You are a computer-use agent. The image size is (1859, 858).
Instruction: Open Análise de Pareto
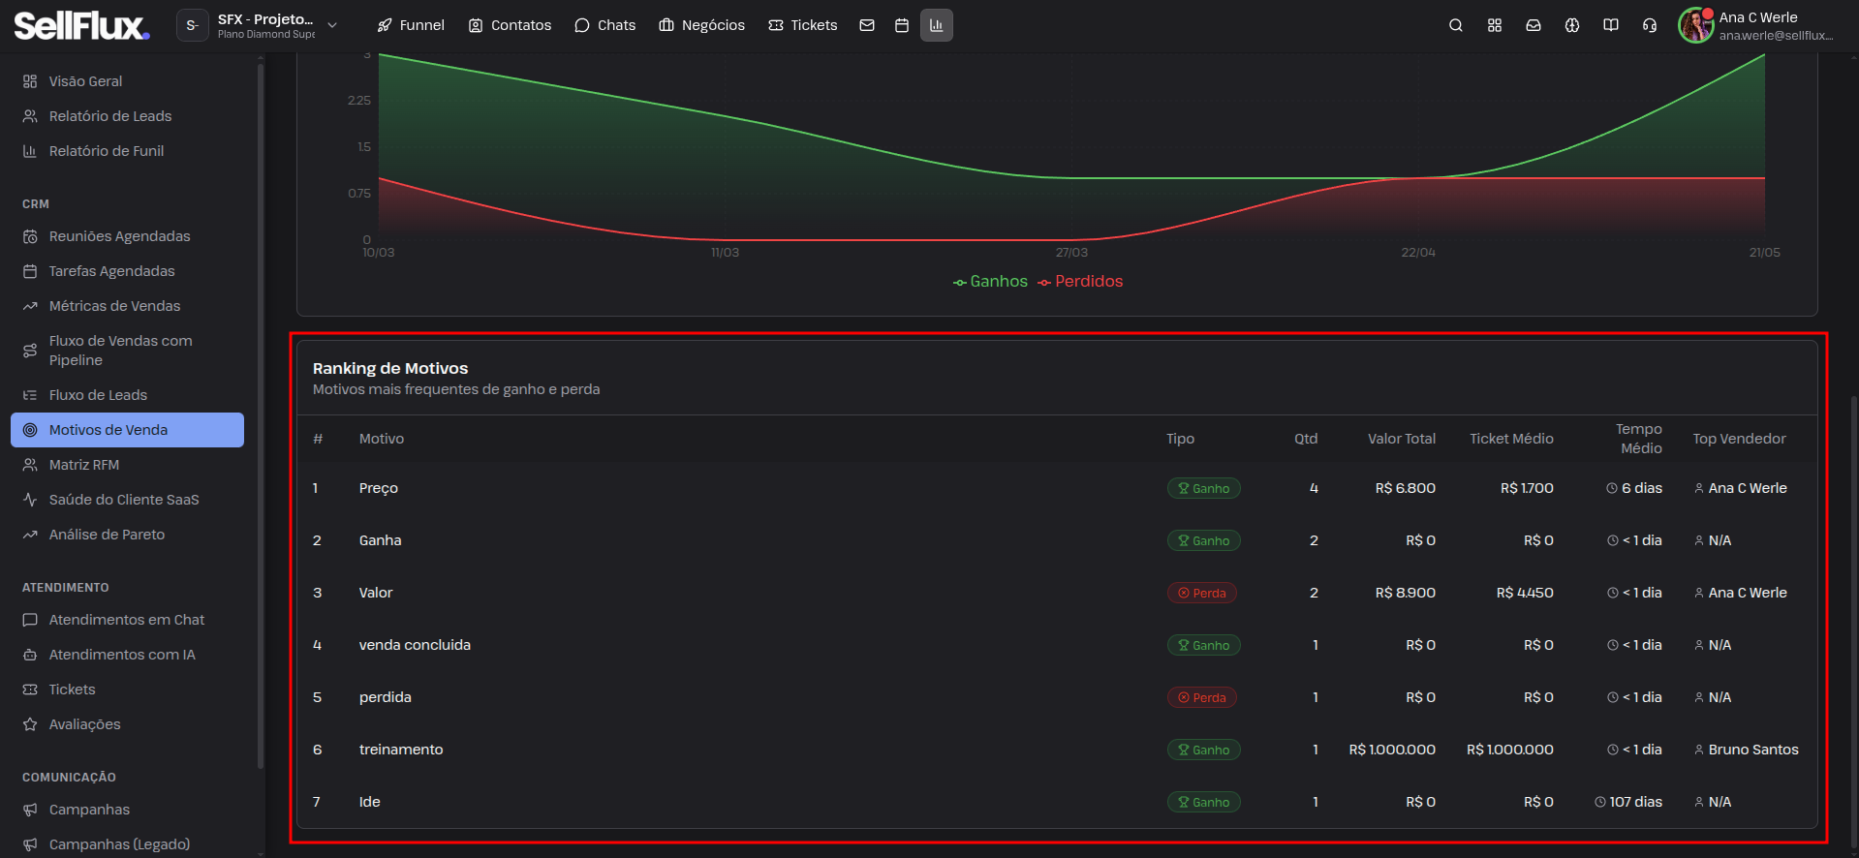[127, 535]
